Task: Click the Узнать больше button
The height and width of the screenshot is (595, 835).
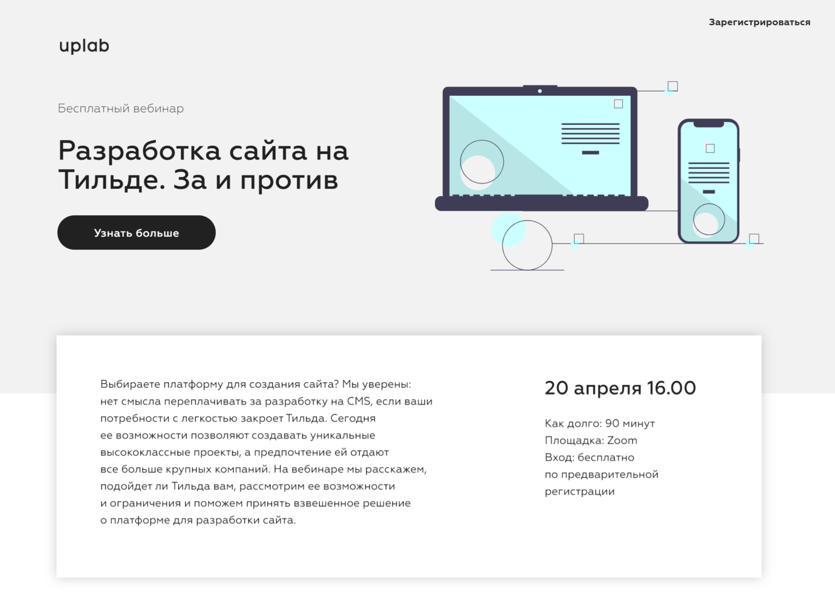Action: (x=136, y=233)
